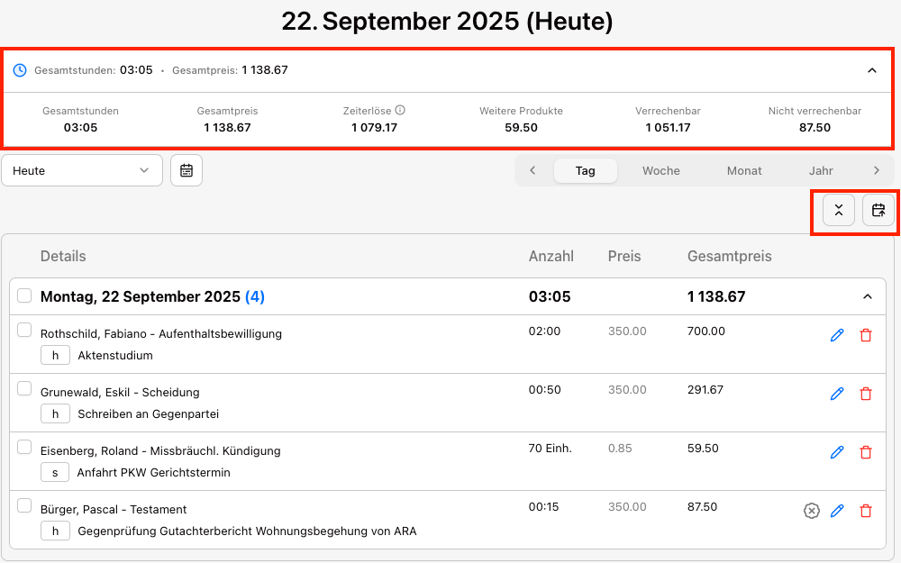Go to the previous day arrow
Screen dimensions: 901x563
coord(533,170)
